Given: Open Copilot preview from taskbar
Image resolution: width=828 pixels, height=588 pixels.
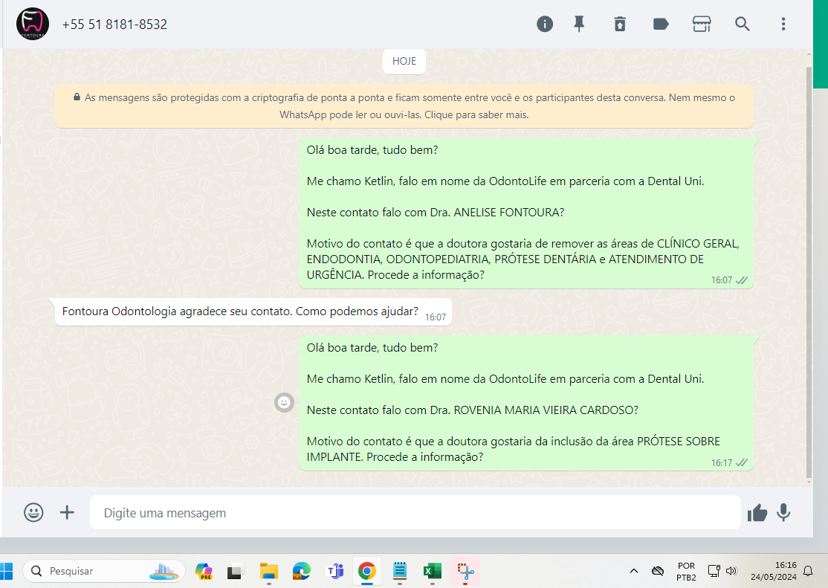Looking at the screenshot, I should tap(204, 571).
